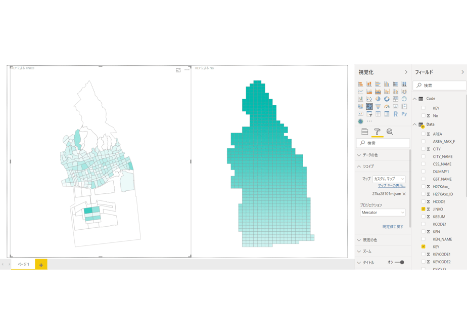The height and width of the screenshot is (334, 467).
Task: Check the CITY_NAME field checkbox
Action: click(423, 156)
